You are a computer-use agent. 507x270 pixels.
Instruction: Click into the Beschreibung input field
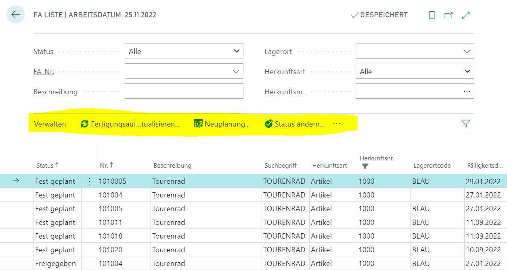184,91
